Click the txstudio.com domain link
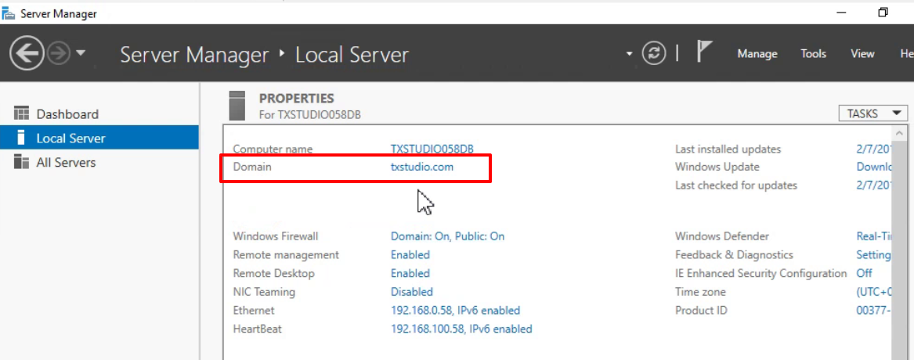This screenshot has height=360, width=914. tap(422, 167)
